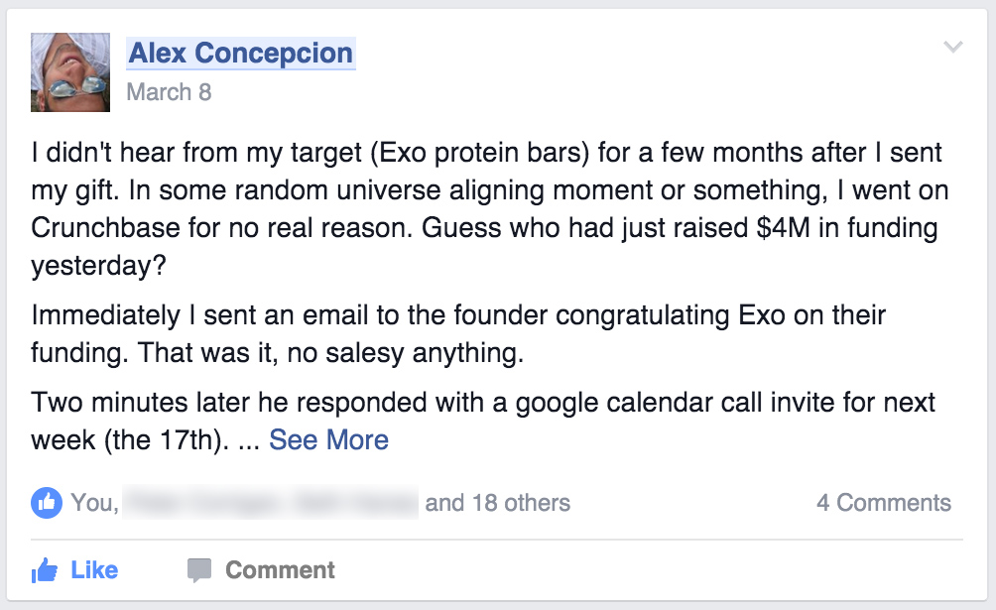
Task: Click the blue circular thumbs-up reaction icon
Action: (x=47, y=503)
